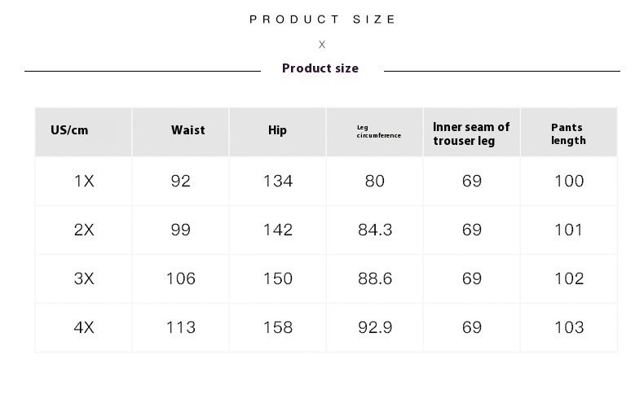The height and width of the screenshot is (394, 644).
Task: Click waist value 113 in 4X row
Action: 181,328
